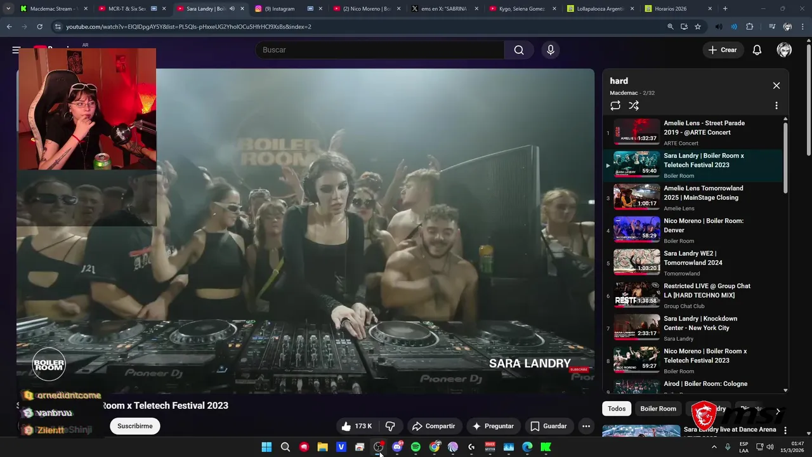Click the playlist panel scrollbar

coord(785,157)
